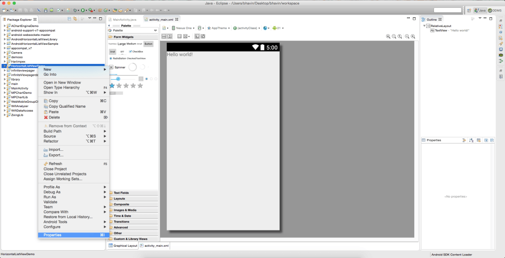Click the Search flashlight toolbar icon
This screenshot has width=505, height=258.
click(126, 10)
